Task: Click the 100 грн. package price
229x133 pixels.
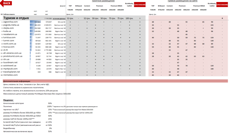Action: 129,18
